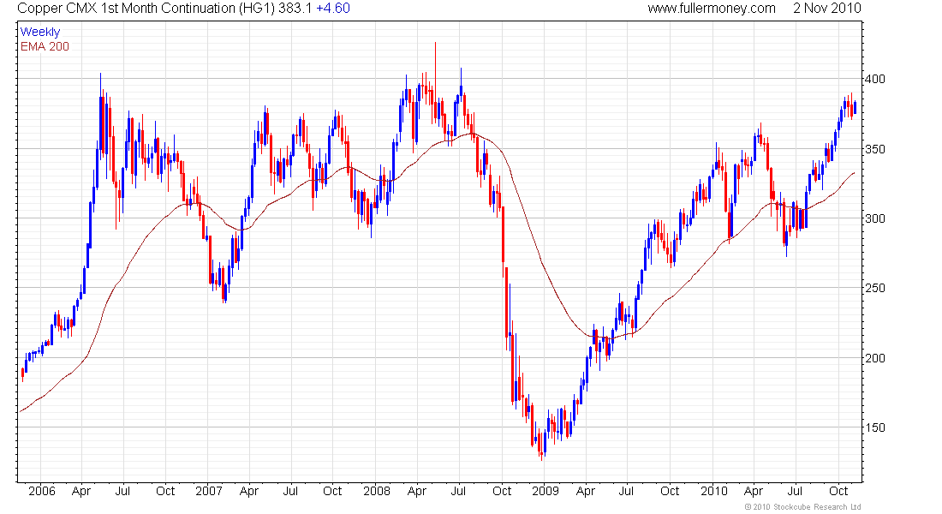Screen dimensions: 942x514
Task: Select the 350 price axis label
Action: tap(874, 149)
